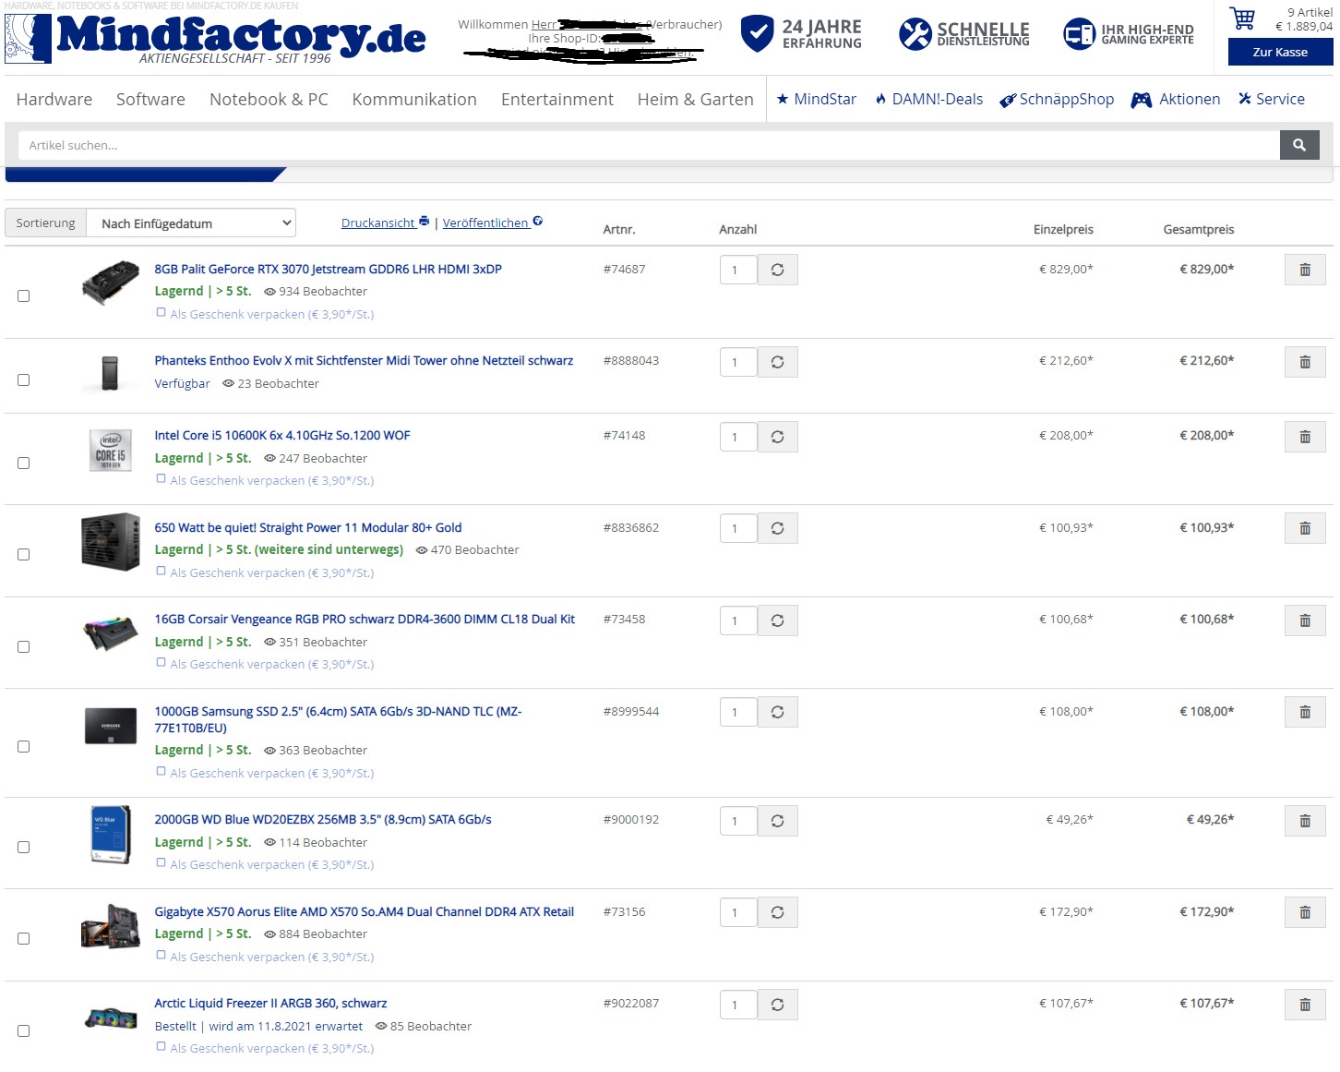Select the WD Blue row checkbox
Image resolution: width=1340 pixels, height=1072 pixels.
pyautogui.click(x=24, y=847)
